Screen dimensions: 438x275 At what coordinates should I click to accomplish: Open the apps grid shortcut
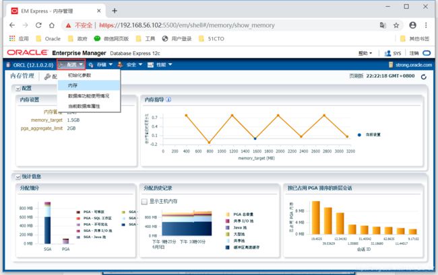12,38
